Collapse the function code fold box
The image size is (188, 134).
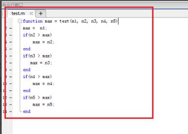click(x=20, y=21)
